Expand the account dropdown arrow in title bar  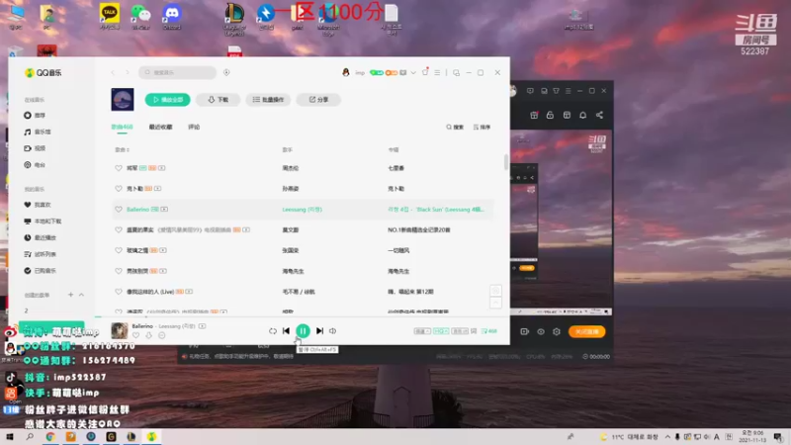(x=413, y=72)
